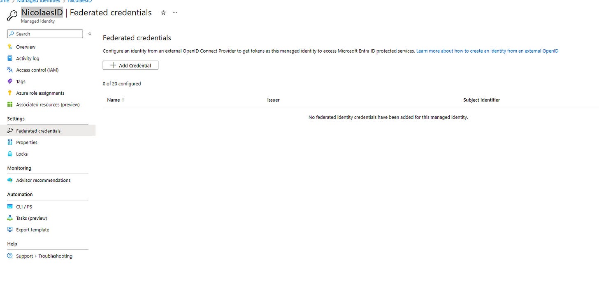Click the large managed identity key icon
The width and height of the screenshot is (599, 290).
pyautogui.click(x=12, y=16)
